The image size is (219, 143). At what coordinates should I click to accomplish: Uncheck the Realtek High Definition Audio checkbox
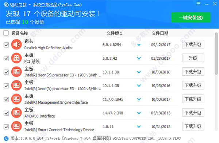6,45
